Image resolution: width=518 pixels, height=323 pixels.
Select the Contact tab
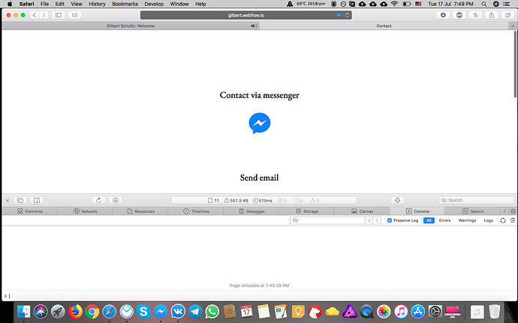pos(384,25)
